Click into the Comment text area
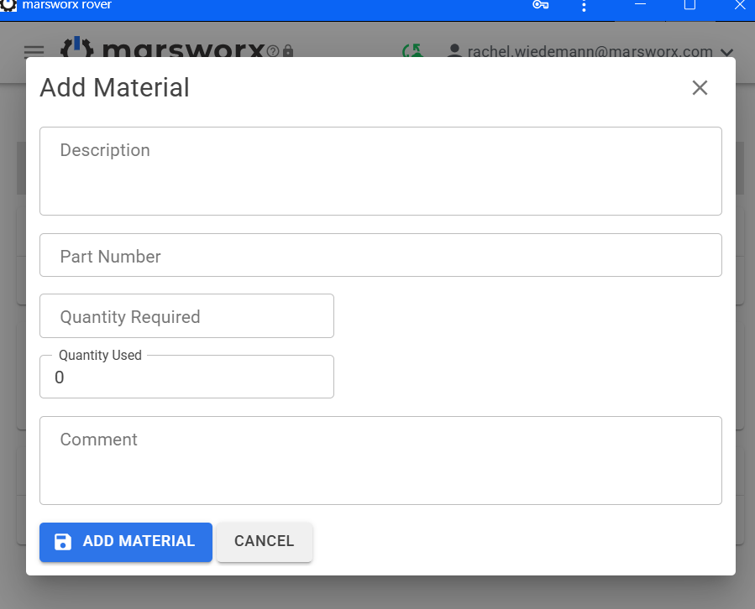 (380, 461)
